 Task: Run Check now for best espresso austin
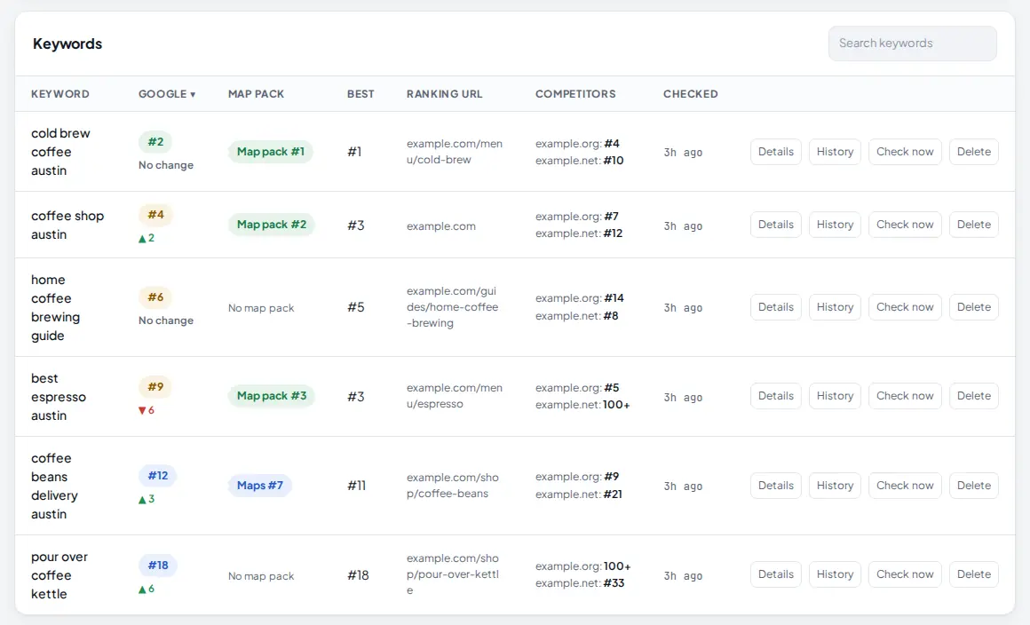[x=905, y=396]
